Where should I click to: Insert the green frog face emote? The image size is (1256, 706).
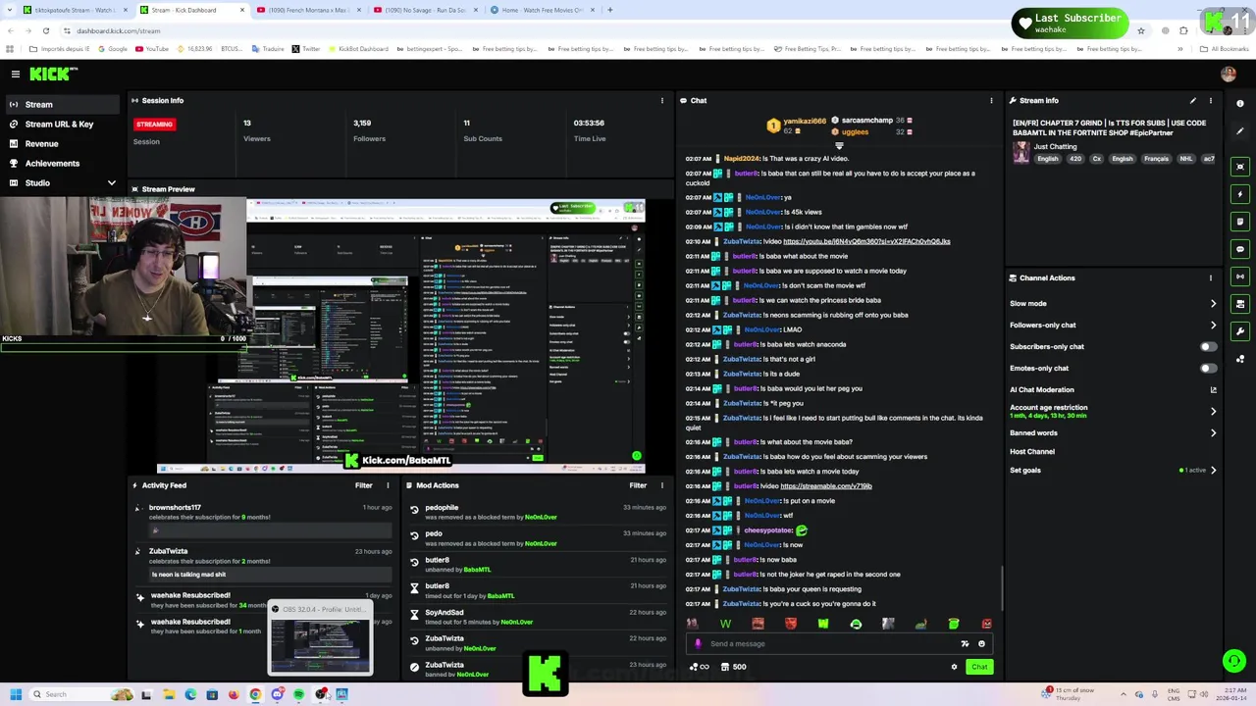point(856,624)
